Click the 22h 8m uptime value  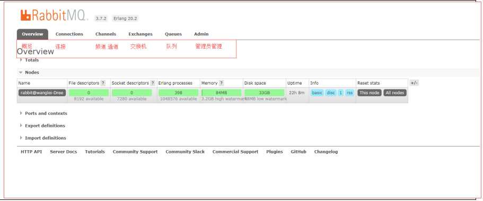tap(296, 93)
